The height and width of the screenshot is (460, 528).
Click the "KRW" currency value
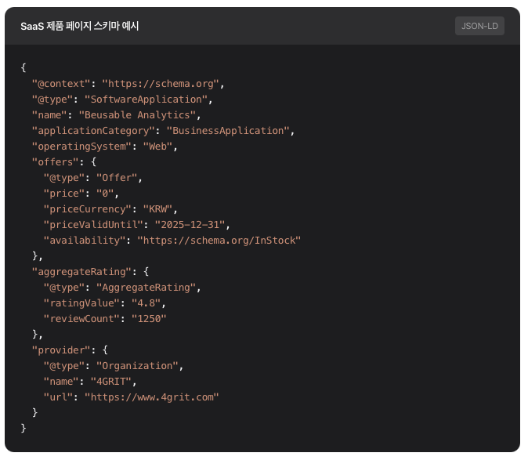160,209
